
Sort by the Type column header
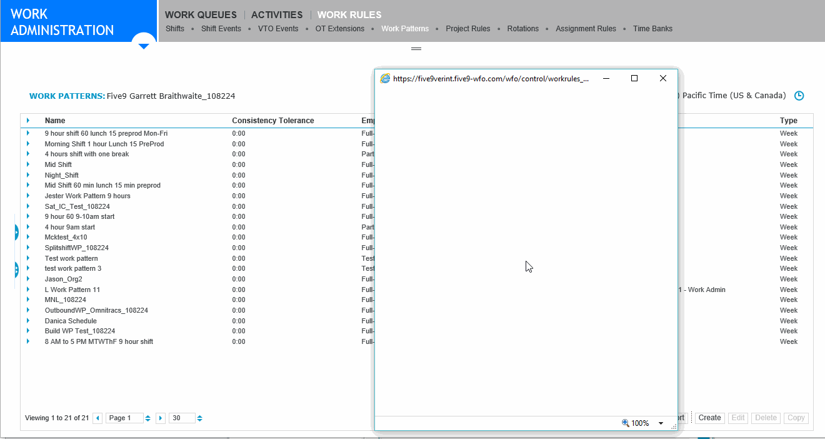(x=789, y=121)
